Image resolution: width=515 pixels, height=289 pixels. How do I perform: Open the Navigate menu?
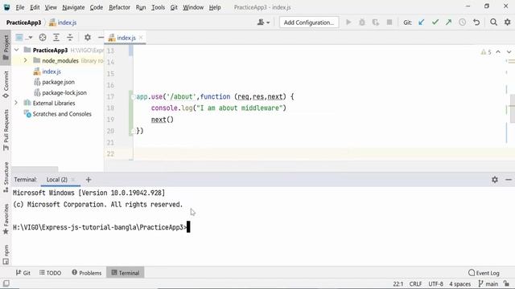click(73, 7)
